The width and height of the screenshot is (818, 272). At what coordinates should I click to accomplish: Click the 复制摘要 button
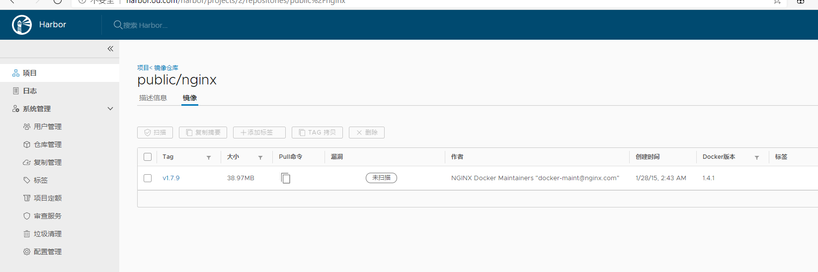(203, 133)
